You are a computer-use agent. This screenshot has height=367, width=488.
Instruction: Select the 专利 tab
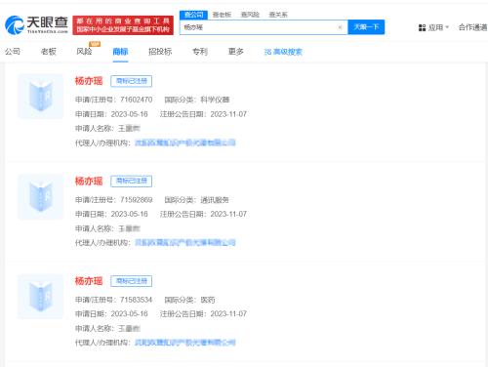coord(200,52)
